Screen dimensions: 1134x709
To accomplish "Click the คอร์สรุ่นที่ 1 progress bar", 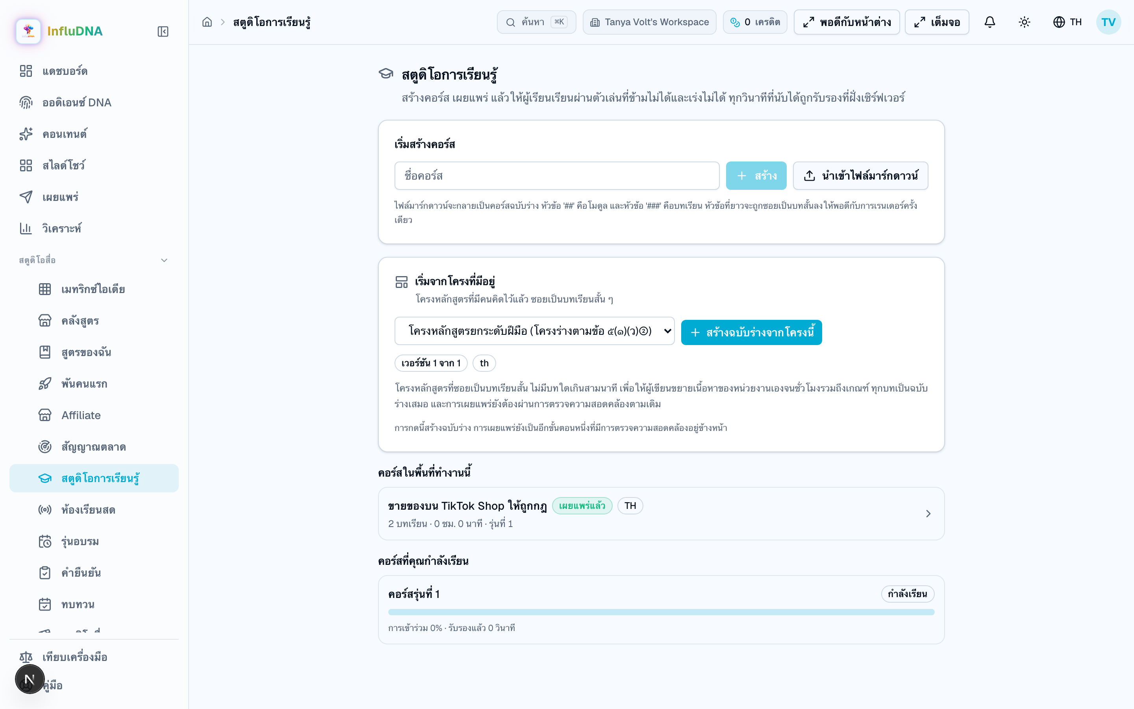I will click(661, 612).
